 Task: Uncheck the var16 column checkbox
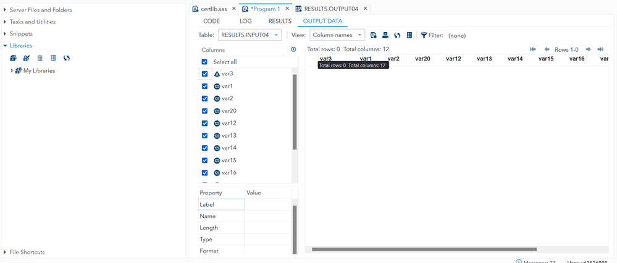204,173
